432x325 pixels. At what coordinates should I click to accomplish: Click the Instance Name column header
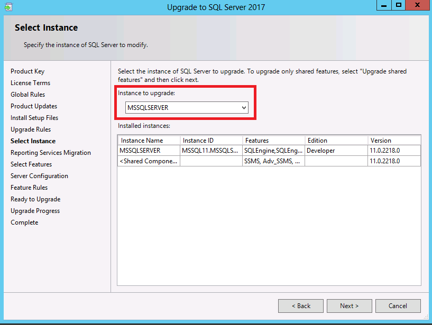tap(149, 141)
